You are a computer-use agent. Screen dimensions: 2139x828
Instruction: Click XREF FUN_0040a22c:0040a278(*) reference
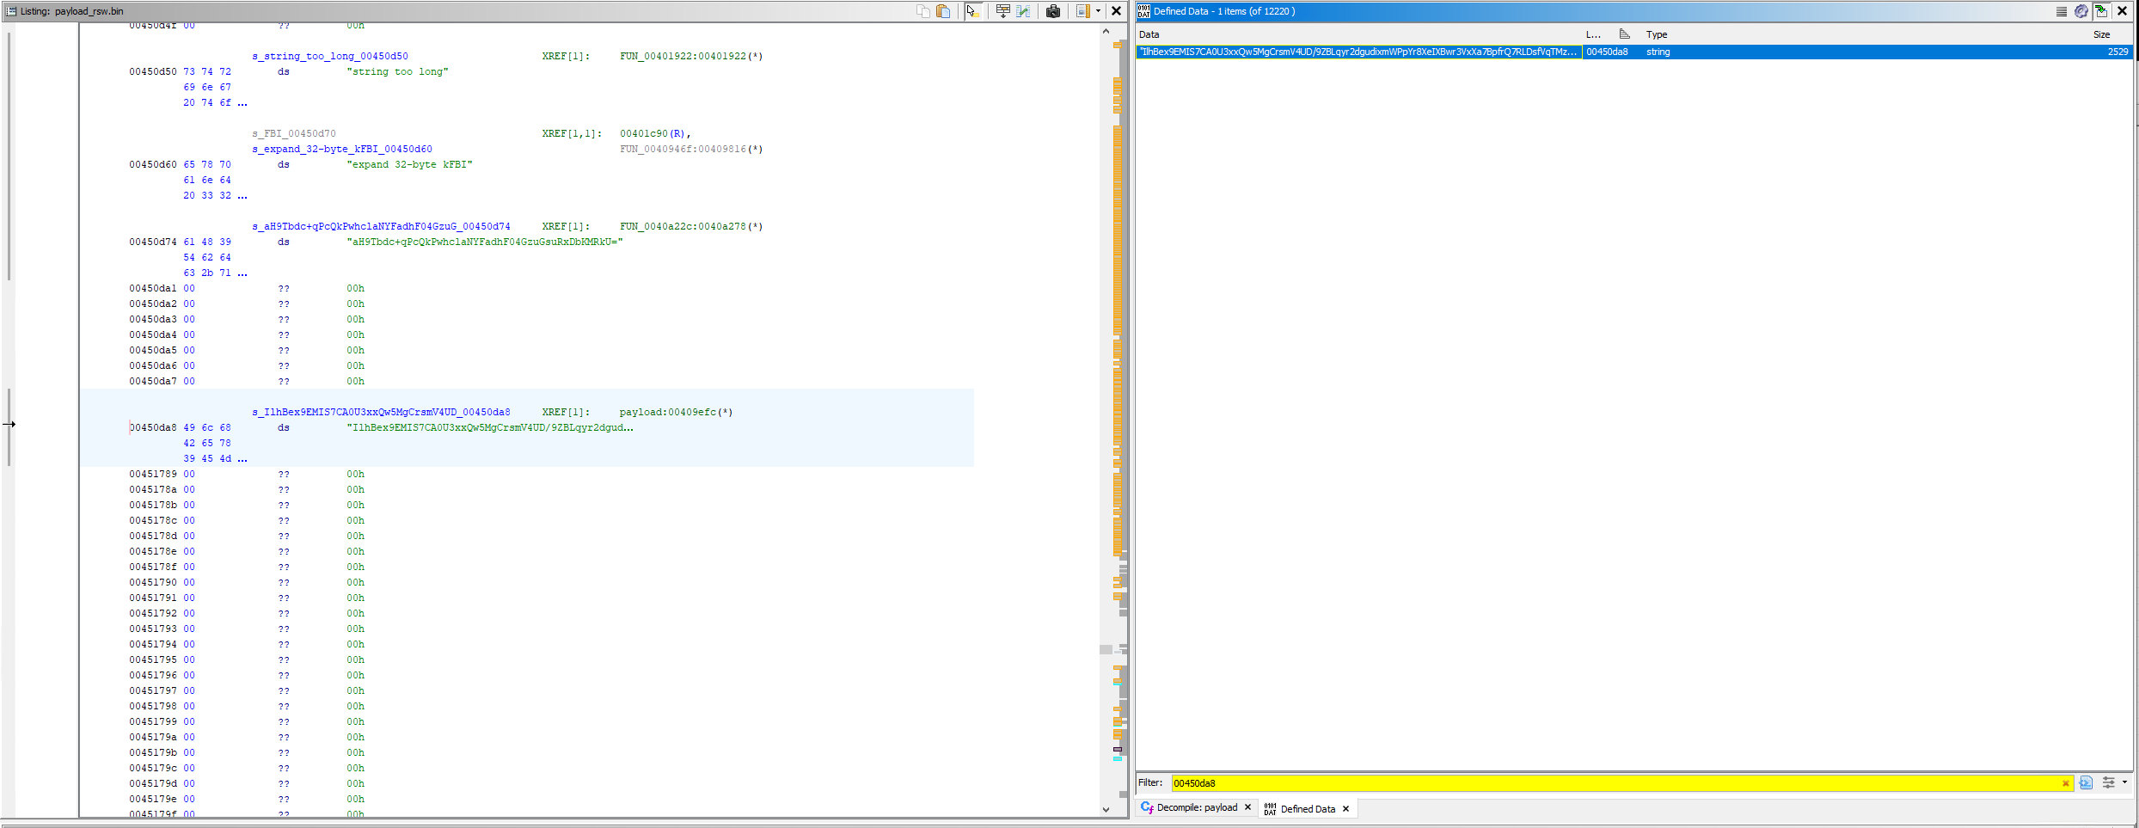[x=691, y=227]
